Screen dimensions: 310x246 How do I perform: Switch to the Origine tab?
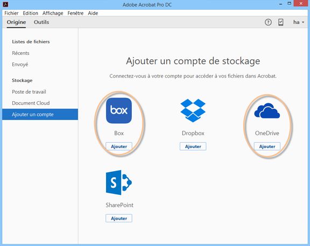(16, 22)
